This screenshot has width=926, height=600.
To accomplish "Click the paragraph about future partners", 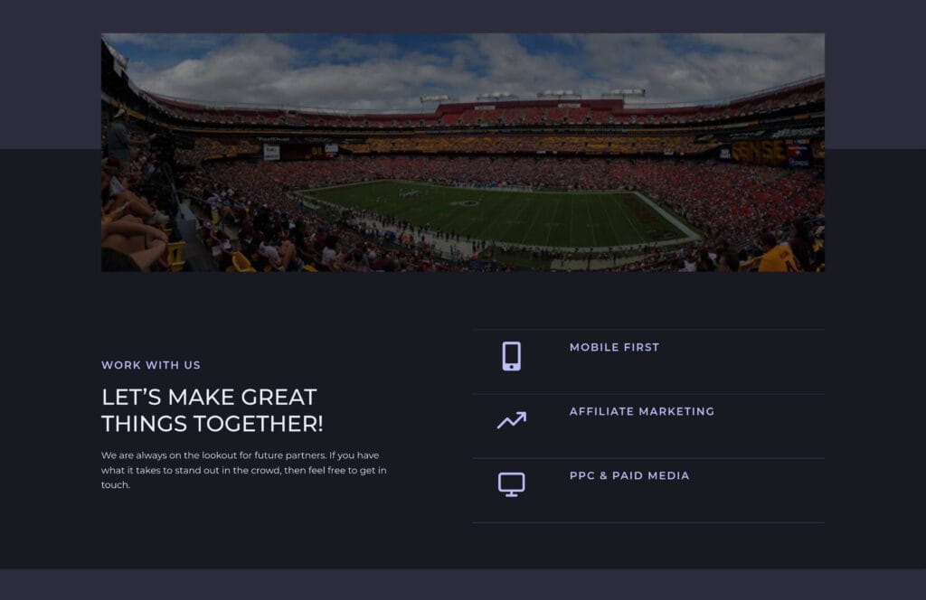I will pos(244,470).
